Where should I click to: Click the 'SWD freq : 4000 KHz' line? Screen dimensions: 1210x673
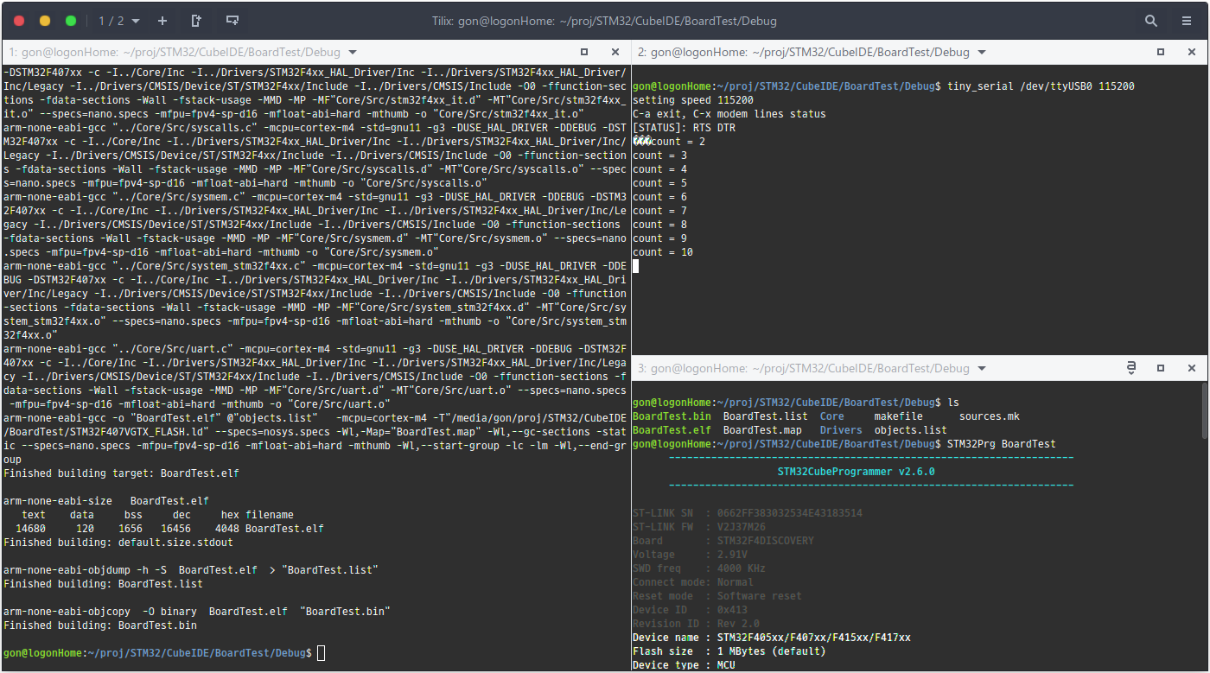[x=699, y=568]
